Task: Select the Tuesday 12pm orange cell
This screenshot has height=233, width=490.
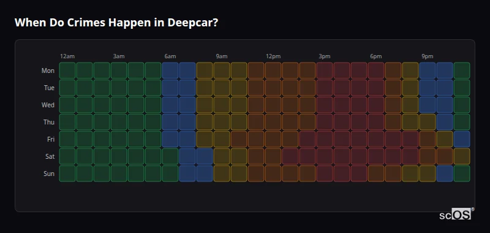Action: 273,88
